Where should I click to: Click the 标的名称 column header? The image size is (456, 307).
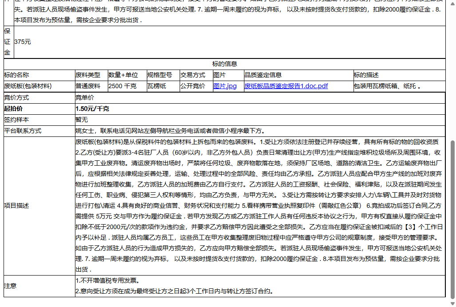16,75
